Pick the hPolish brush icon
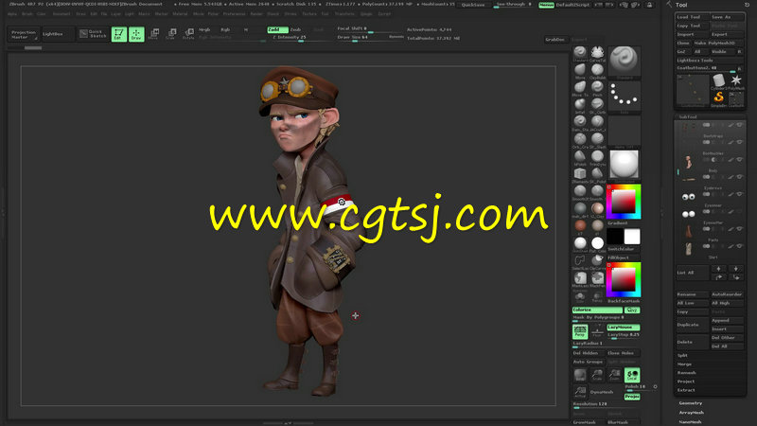This screenshot has height=426, width=757. coord(580,158)
